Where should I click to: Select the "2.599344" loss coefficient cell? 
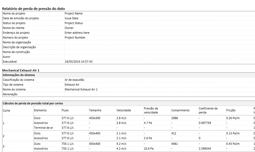[x=205, y=149]
